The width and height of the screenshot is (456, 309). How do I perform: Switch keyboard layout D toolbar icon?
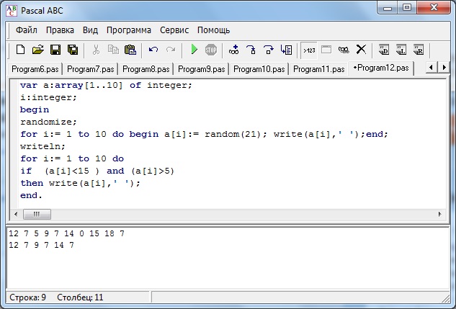pos(384,50)
